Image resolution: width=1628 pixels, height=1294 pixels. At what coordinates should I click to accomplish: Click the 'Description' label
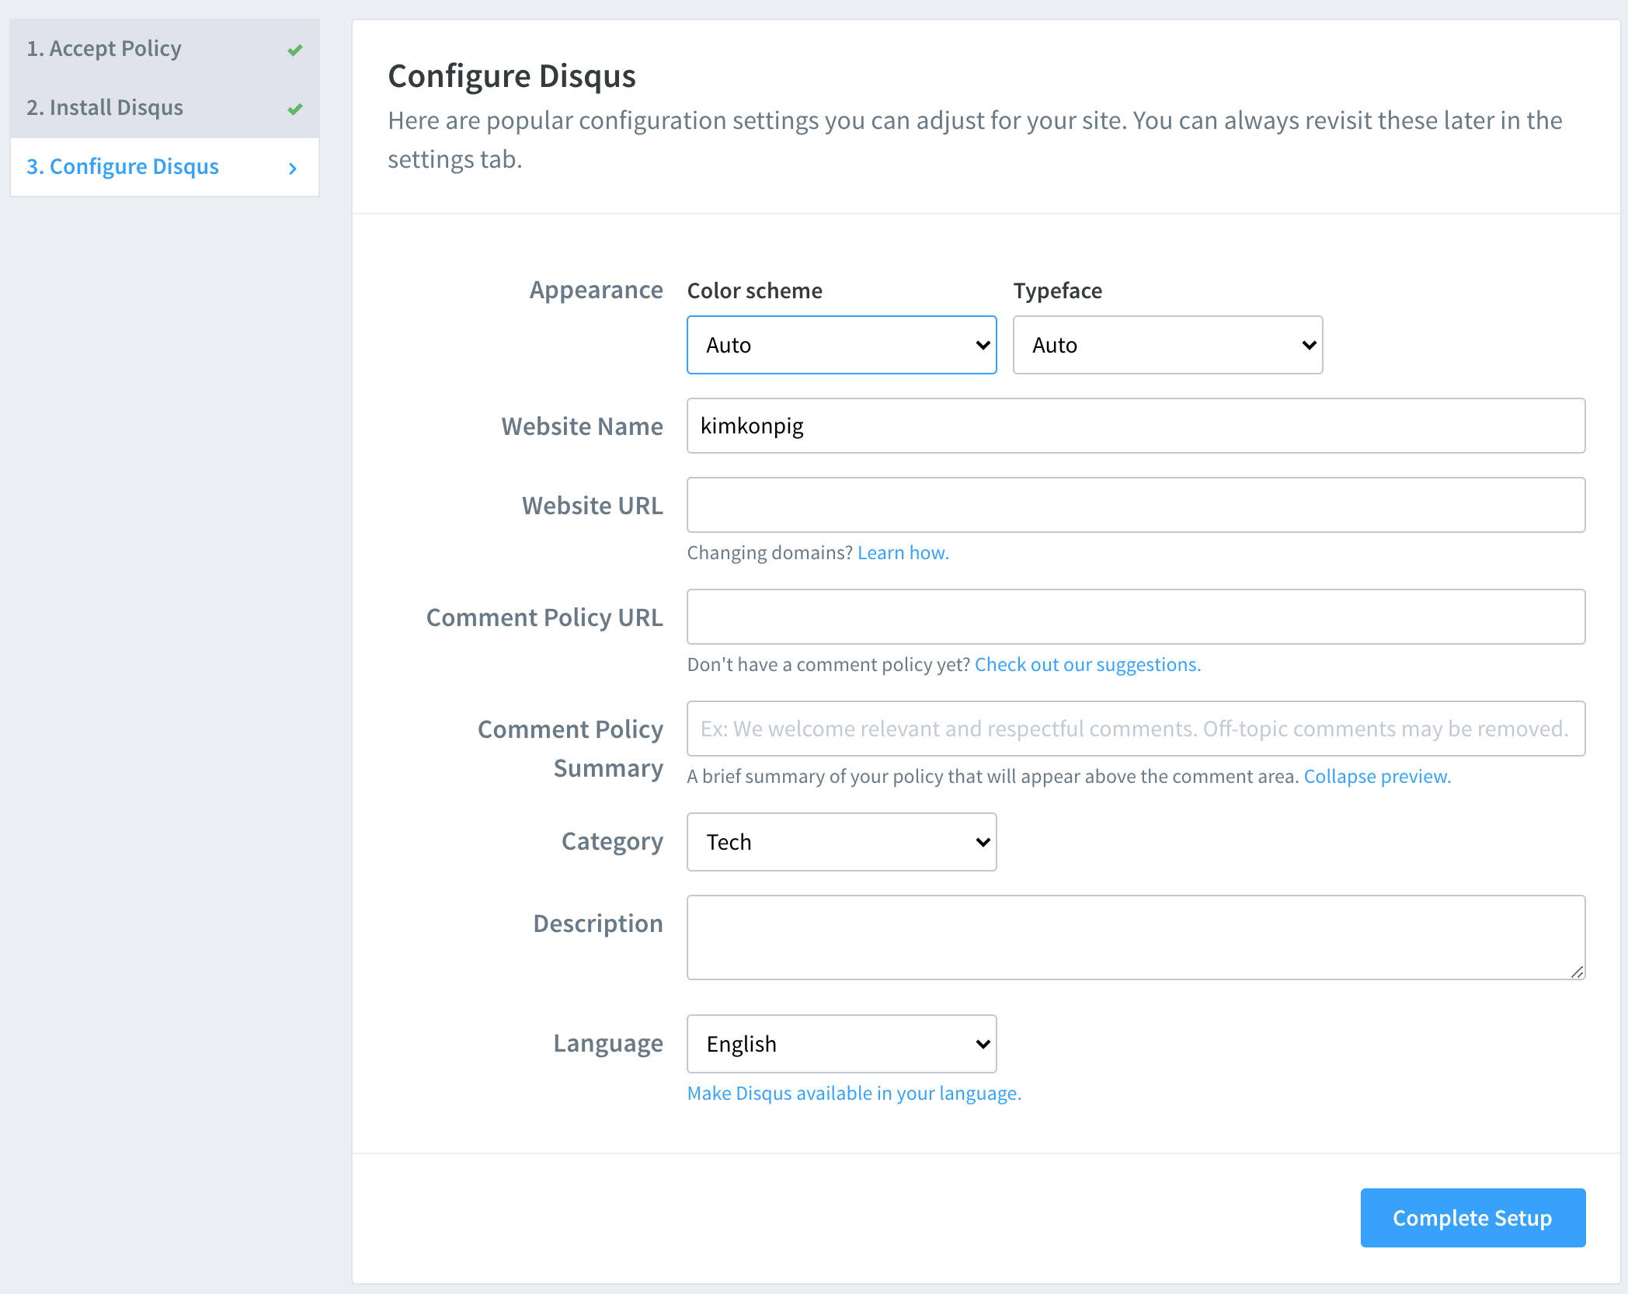[x=598, y=924]
